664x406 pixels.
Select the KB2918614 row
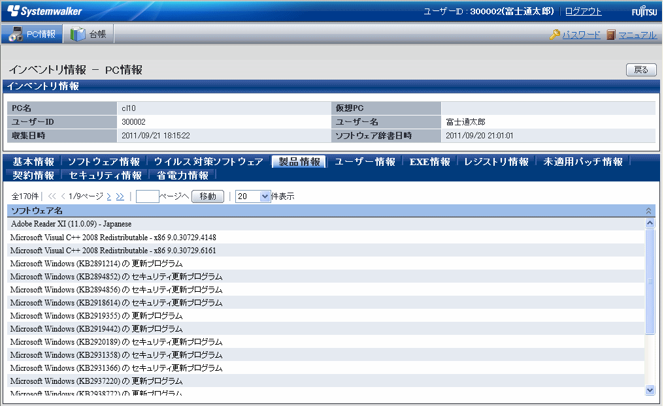(326, 303)
